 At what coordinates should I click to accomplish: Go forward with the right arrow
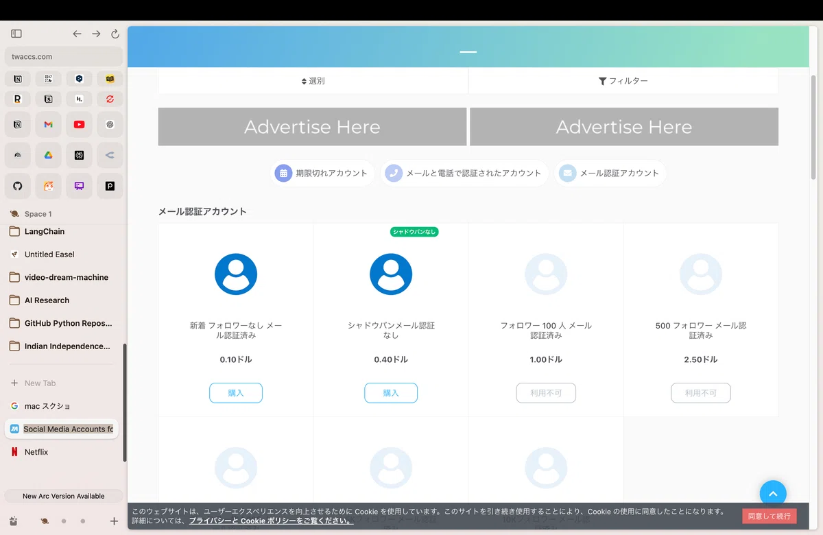96,34
